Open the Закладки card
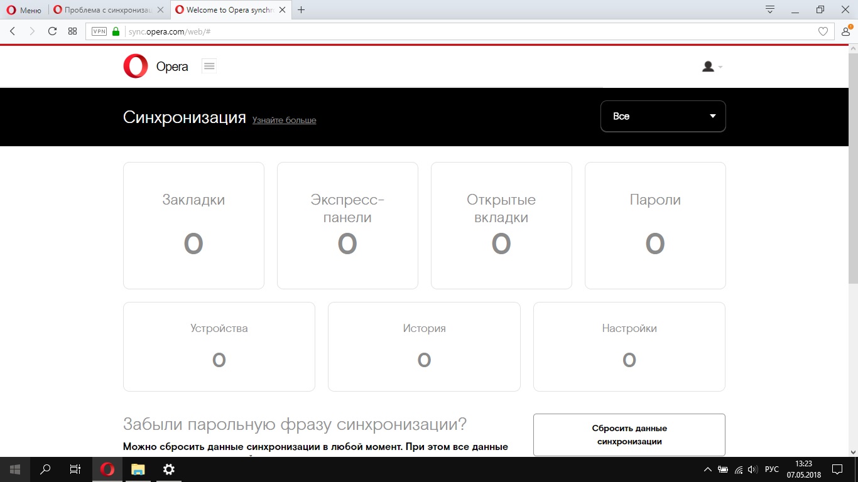This screenshot has width=858, height=482. (x=193, y=226)
